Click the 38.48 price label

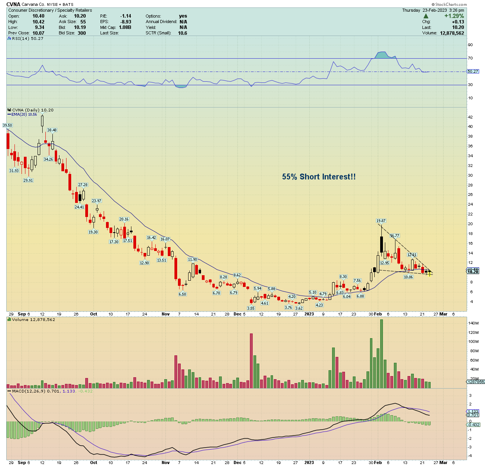(52, 130)
